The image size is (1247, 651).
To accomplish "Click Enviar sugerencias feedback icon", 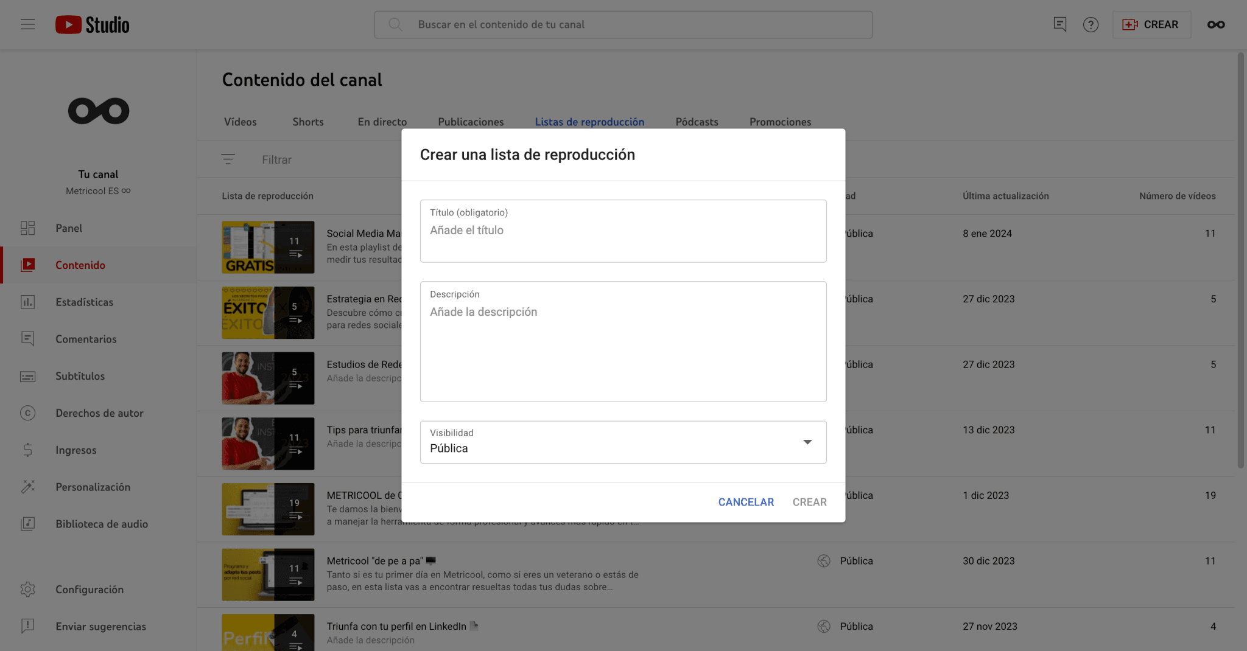I will click(x=28, y=626).
